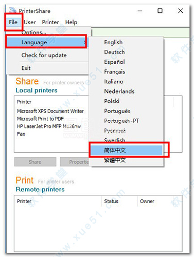Click Printer column header in Local printers
194x257 pixels.
coord(24,102)
